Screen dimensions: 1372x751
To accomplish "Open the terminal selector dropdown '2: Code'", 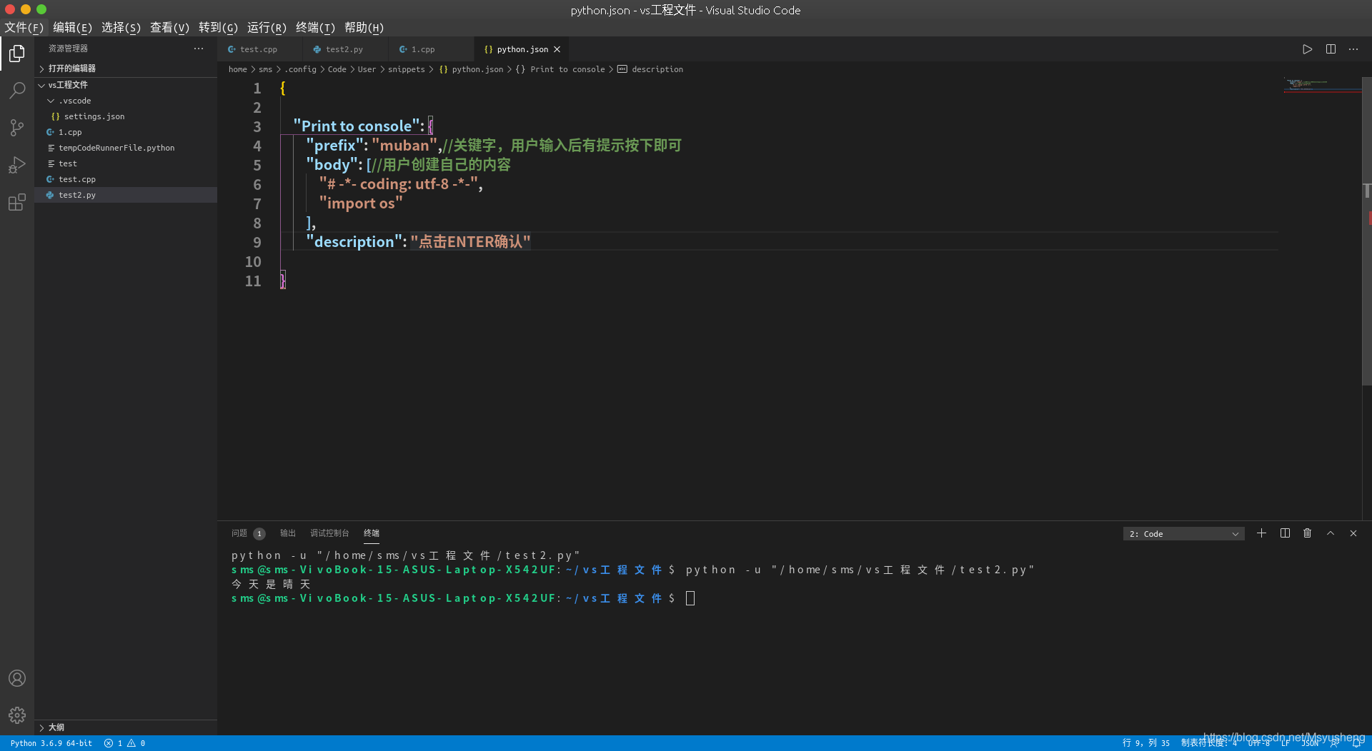I will pyautogui.click(x=1183, y=534).
